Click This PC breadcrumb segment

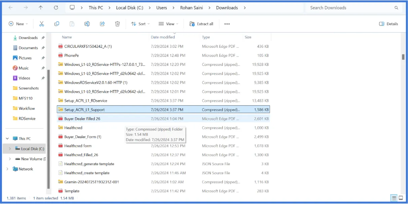[x=96, y=8]
